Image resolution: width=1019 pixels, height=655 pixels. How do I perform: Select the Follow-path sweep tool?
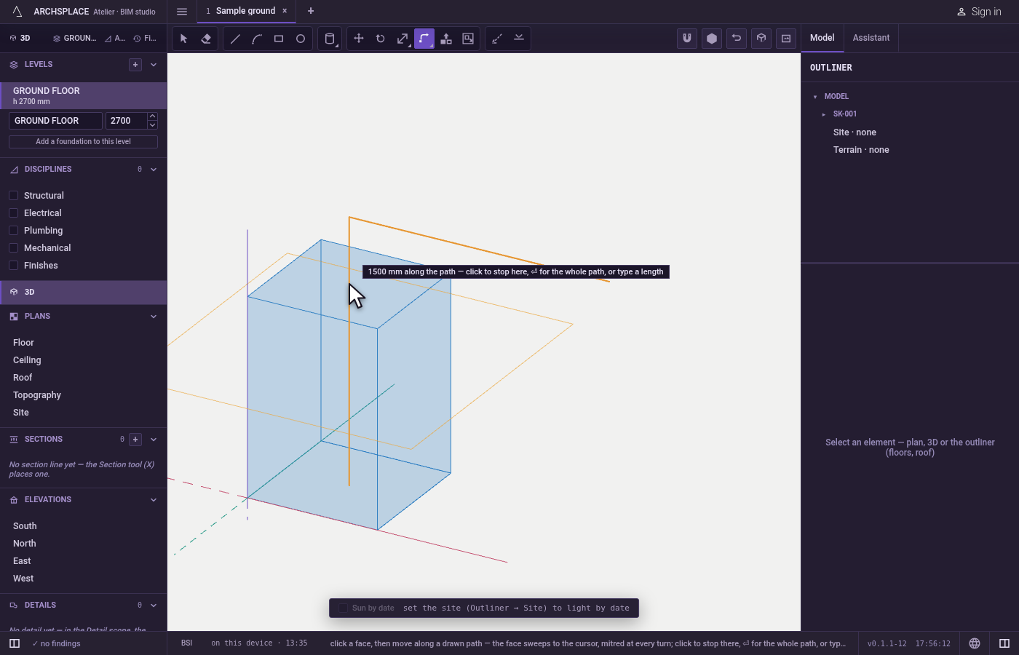(424, 39)
